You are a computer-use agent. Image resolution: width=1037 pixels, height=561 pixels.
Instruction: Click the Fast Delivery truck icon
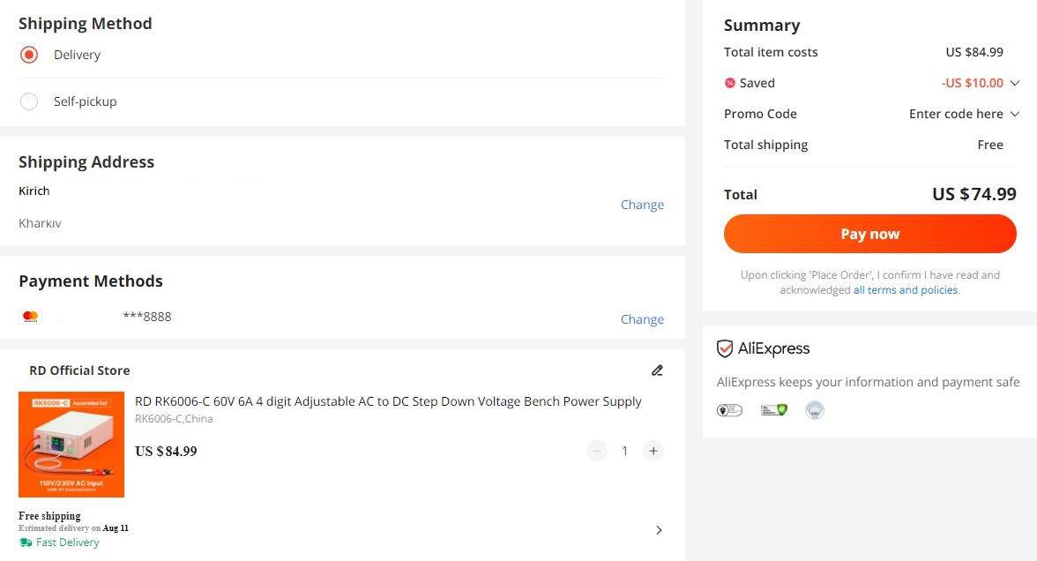26,542
